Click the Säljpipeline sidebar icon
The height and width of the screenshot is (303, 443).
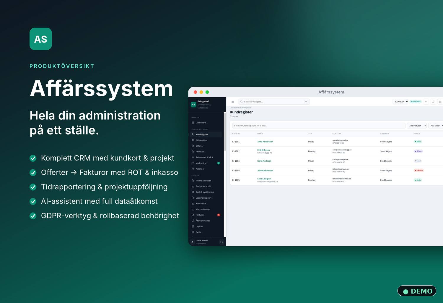(x=193, y=140)
